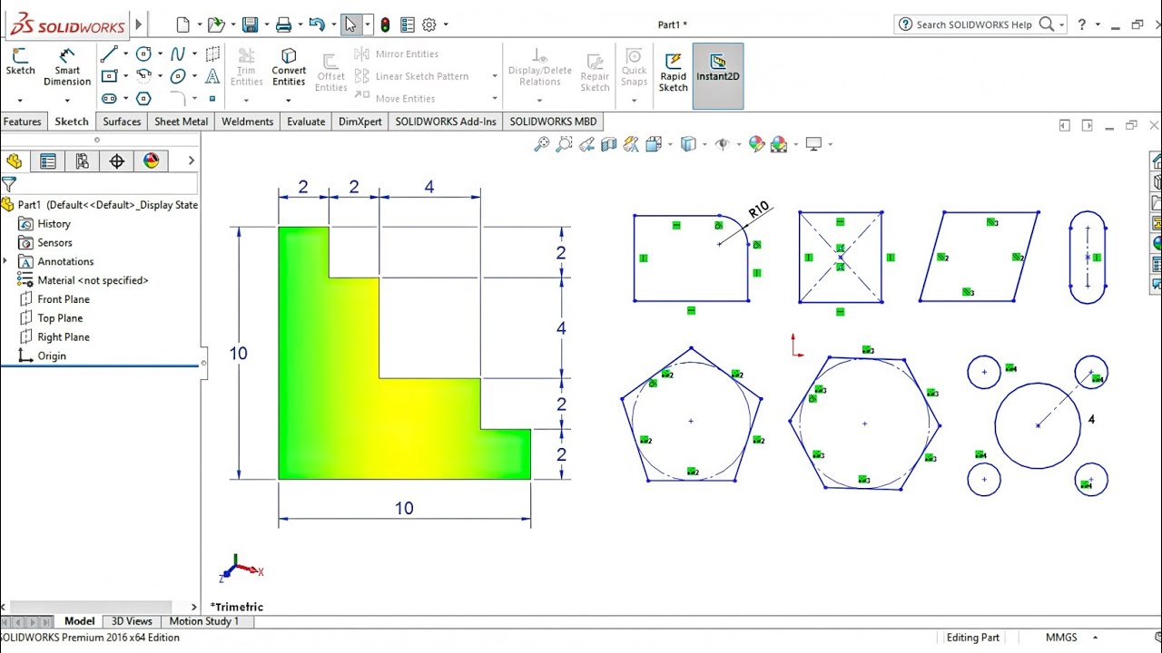Open the Sketch button dropdown arrow
This screenshot has height=653, width=1162.
coord(19,100)
